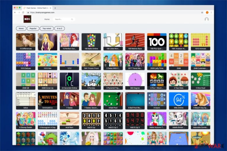This screenshot has width=227, height=151.
Task: Open the A Beach Day Sp... game
Action: [x=200, y=101]
